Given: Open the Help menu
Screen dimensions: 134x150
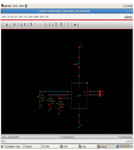Looking at the screenshot, I should coord(47,17).
